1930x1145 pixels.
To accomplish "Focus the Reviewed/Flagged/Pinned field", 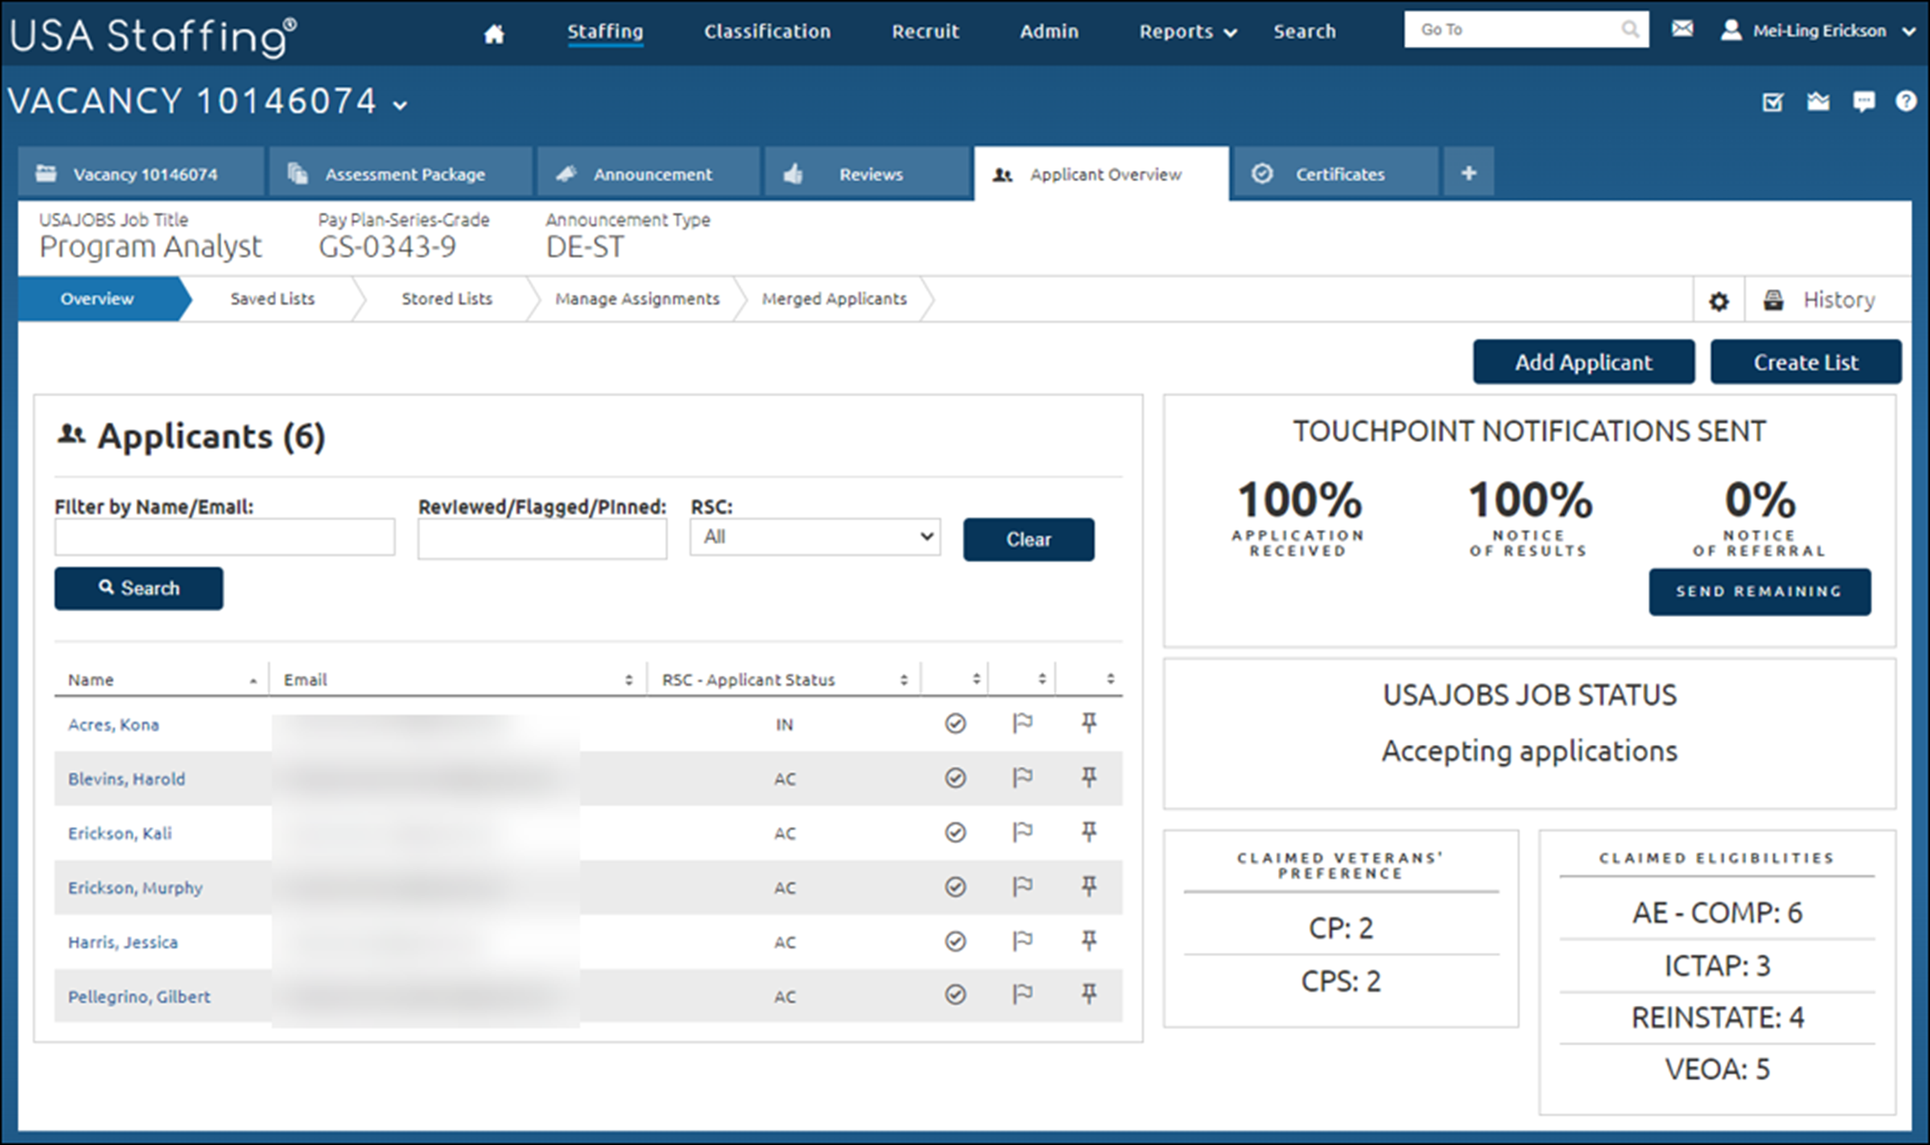I will [542, 538].
